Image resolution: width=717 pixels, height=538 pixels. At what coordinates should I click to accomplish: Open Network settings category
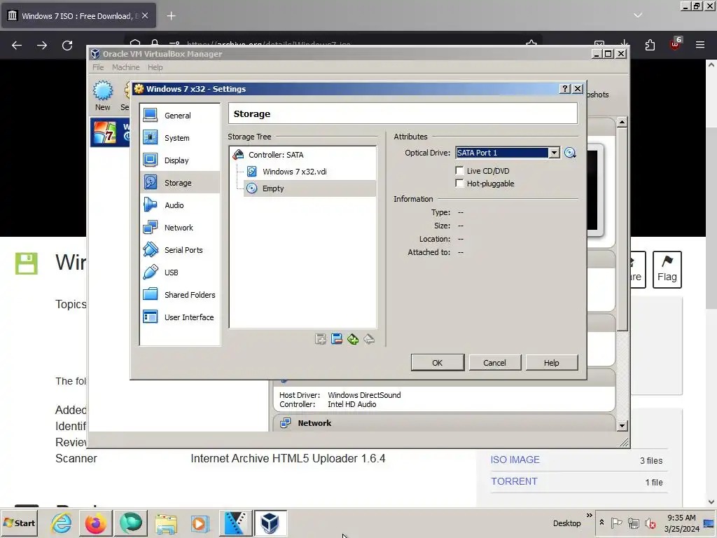[180, 228]
